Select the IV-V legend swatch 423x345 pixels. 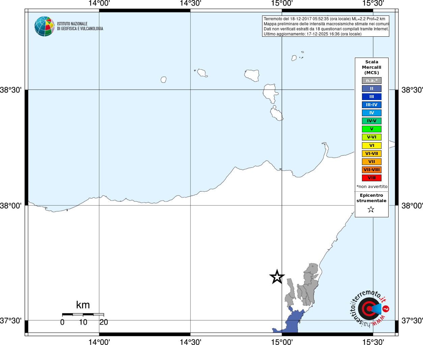pyautogui.click(x=372, y=121)
